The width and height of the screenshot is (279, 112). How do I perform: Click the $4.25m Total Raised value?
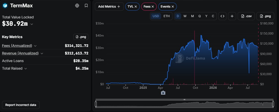(82, 68)
